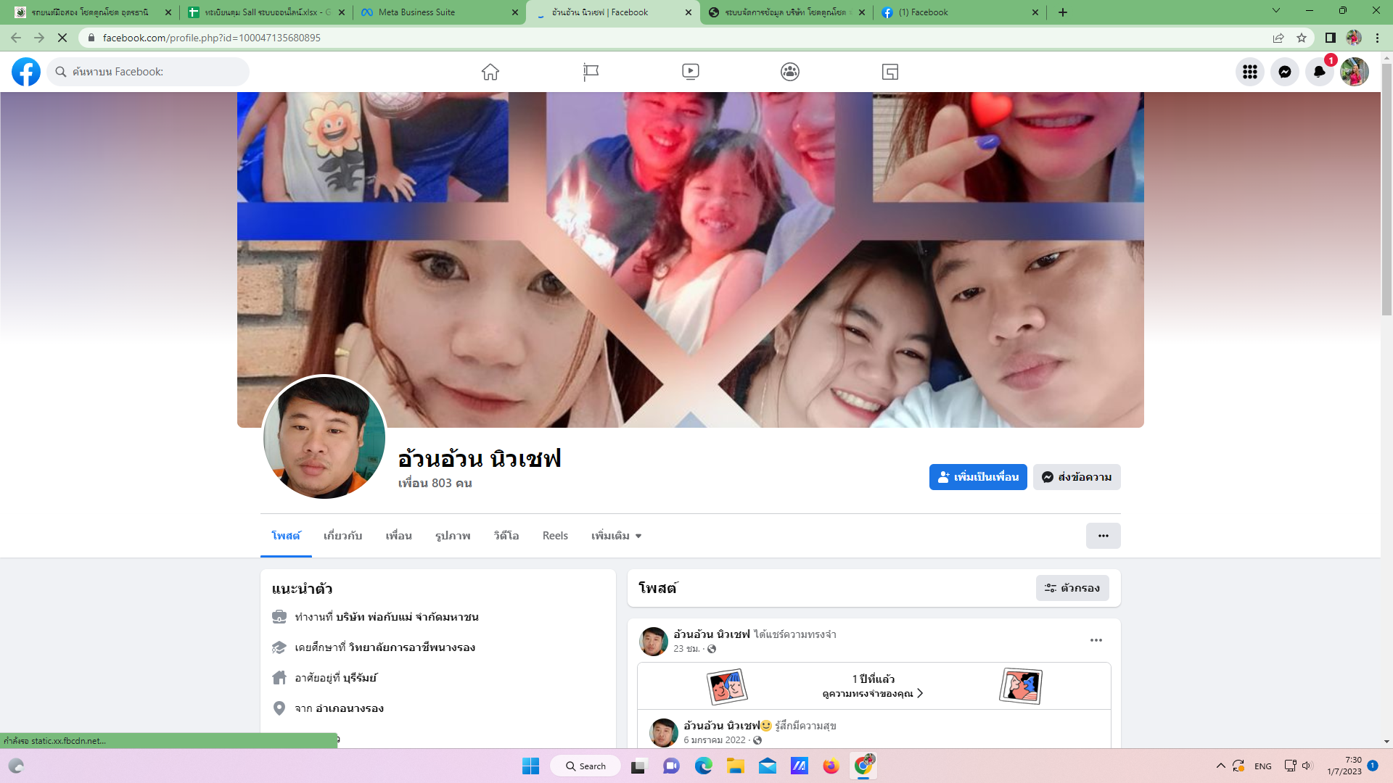Click the ส่งข้อความ button
Image resolution: width=1393 pixels, height=783 pixels.
click(x=1077, y=477)
